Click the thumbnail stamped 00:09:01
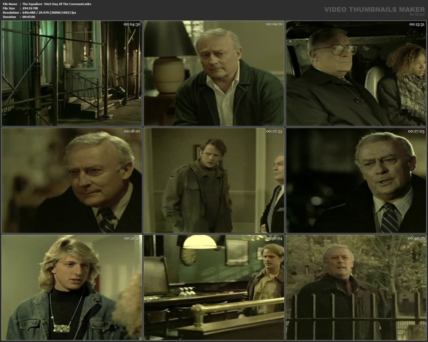 [x=214, y=73]
